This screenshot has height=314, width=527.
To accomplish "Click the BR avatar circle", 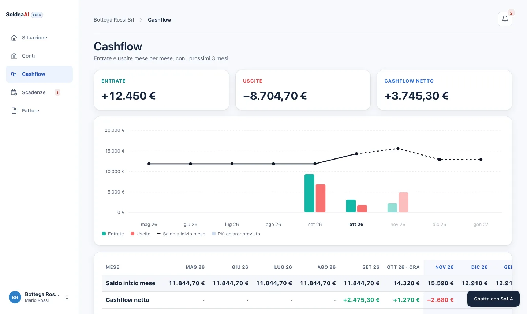I will coord(15,297).
